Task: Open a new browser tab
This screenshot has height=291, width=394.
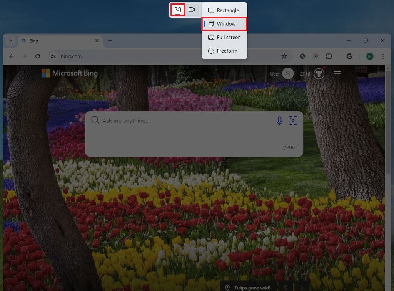Action: (110, 41)
